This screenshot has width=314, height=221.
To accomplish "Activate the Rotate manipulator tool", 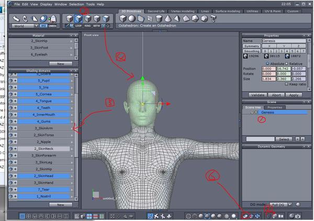I will tap(25, 19).
